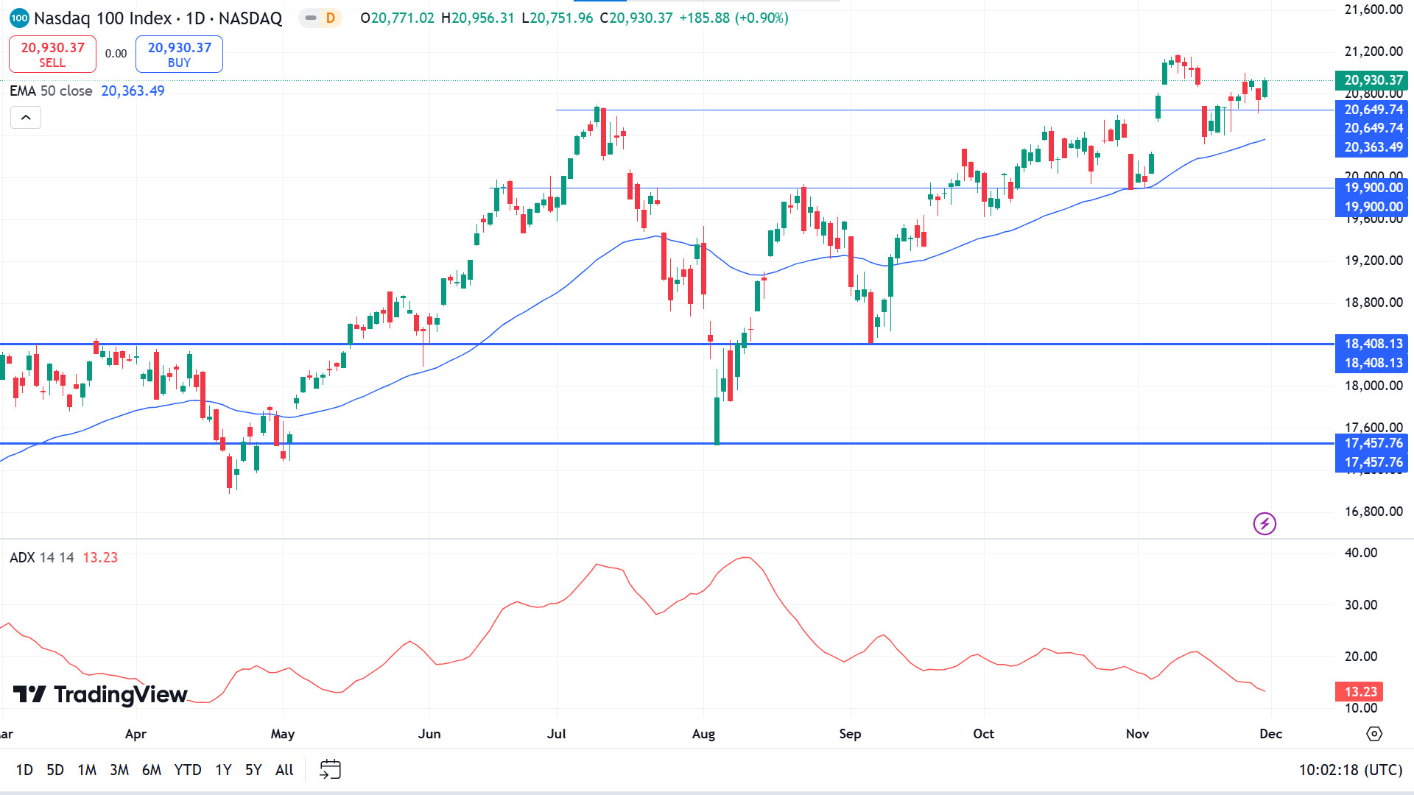Click the Aug label on time axis
The height and width of the screenshot is (795, 1414).
pos(703,734)
